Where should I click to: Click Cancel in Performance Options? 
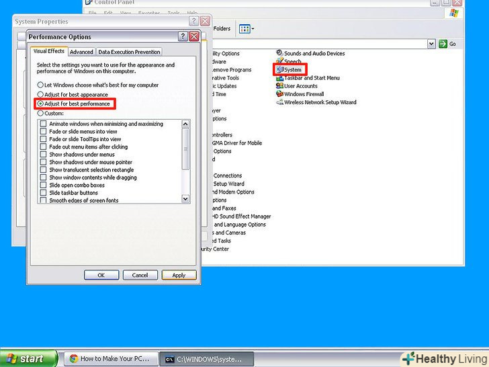[x=140, y=275]
